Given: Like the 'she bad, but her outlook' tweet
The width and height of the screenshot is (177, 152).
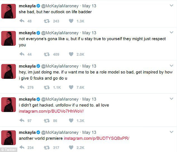Looking at the screenshot, I should pyautogui.click(x=71, y=21).
